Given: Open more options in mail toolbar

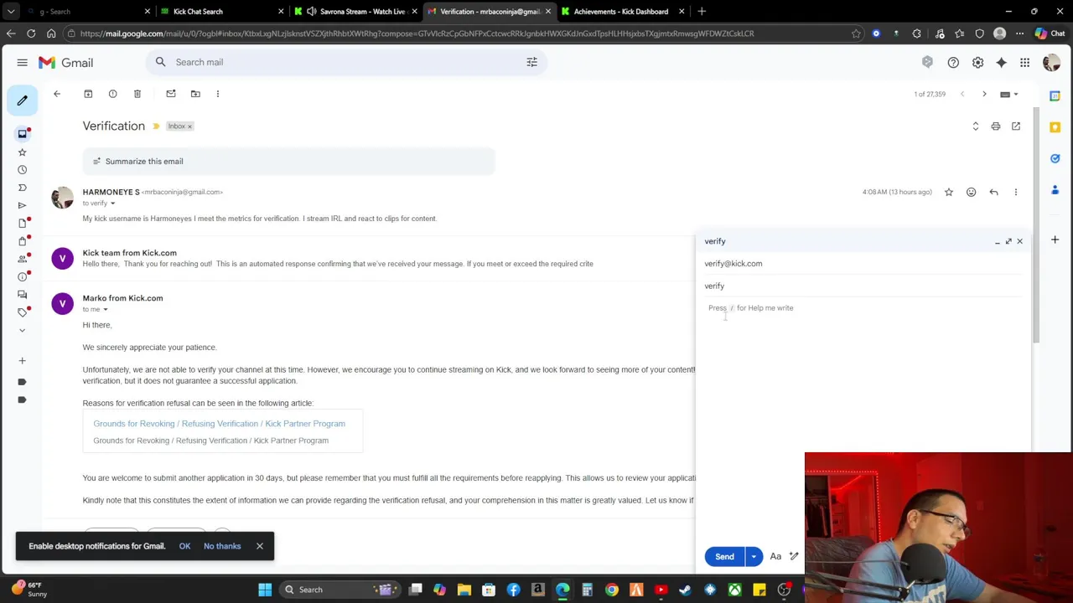Looking at the screenshot, I should pyautogui.click(x=218, y=94).
